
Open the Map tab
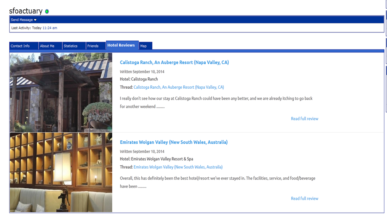point(146,46)
